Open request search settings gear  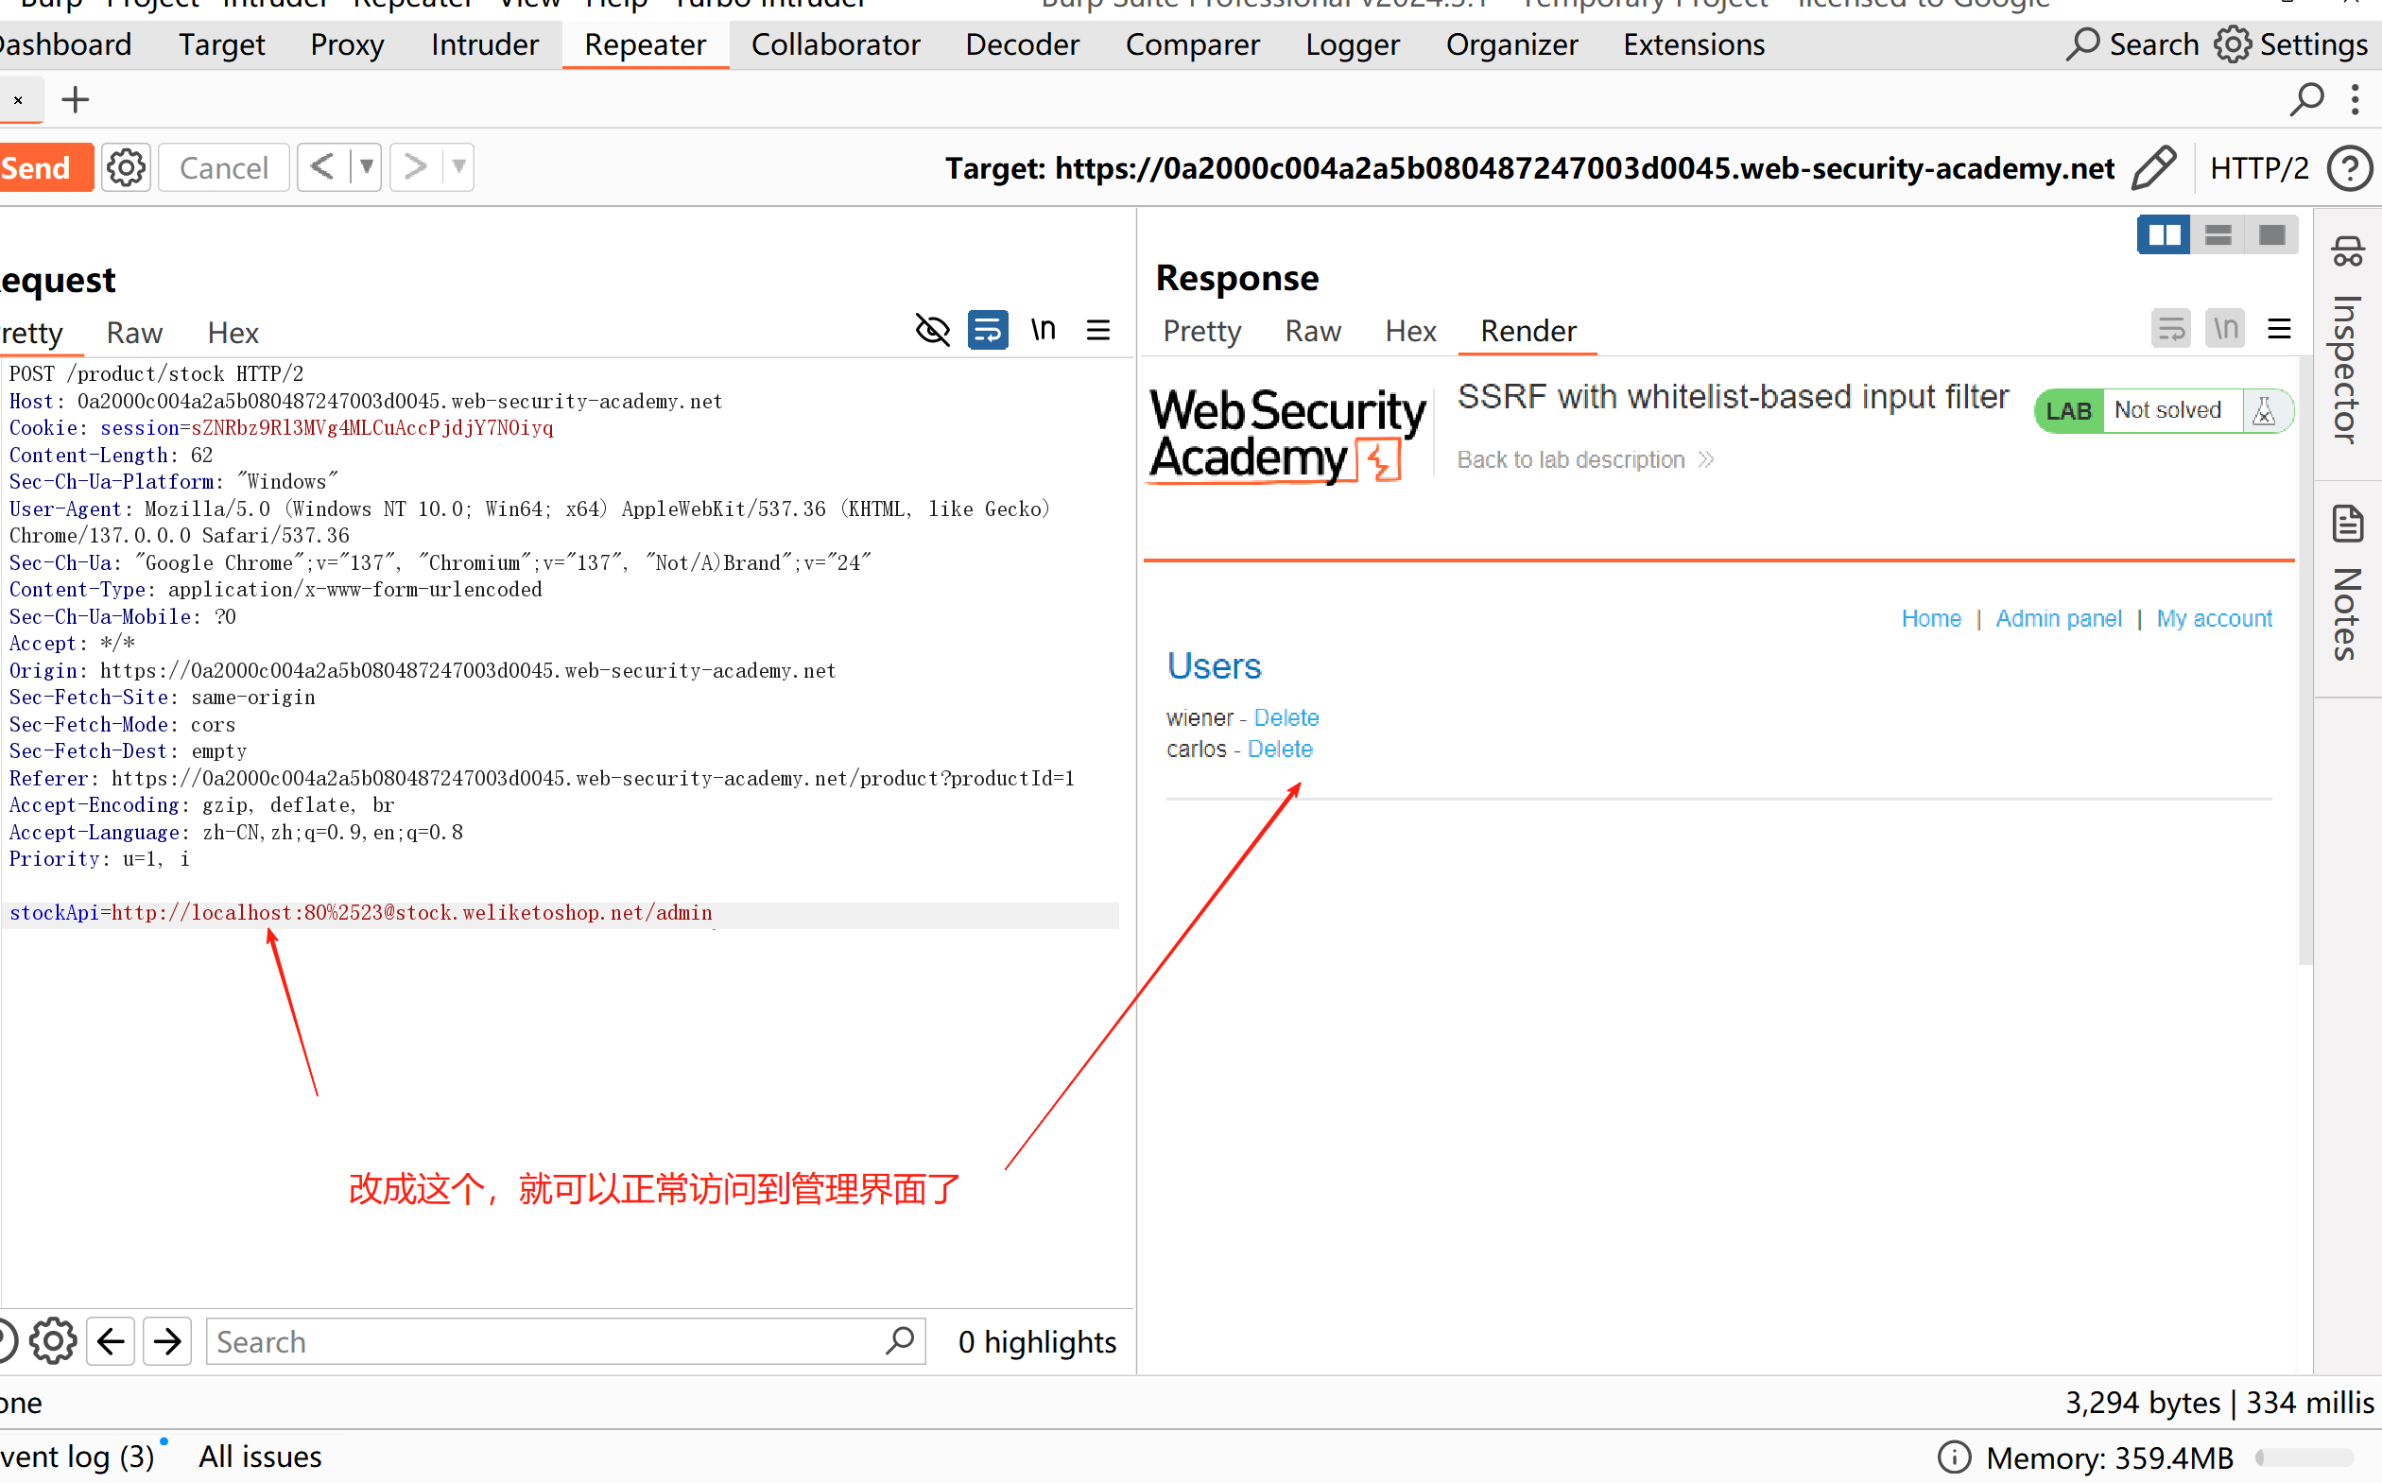[x=53, y=1341]
